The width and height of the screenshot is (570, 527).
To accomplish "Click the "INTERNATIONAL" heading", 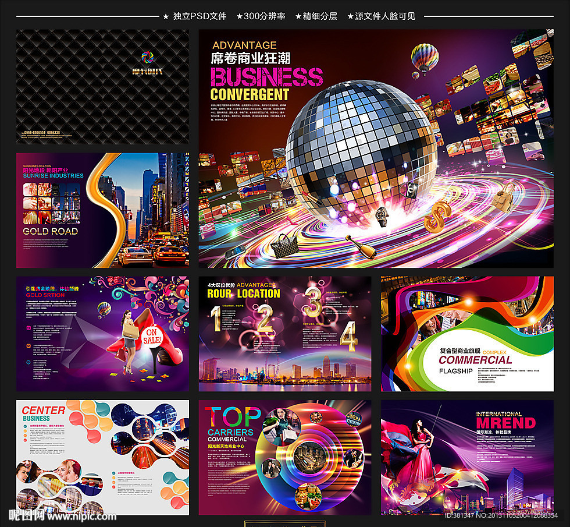I will click(x=499, y=414).
